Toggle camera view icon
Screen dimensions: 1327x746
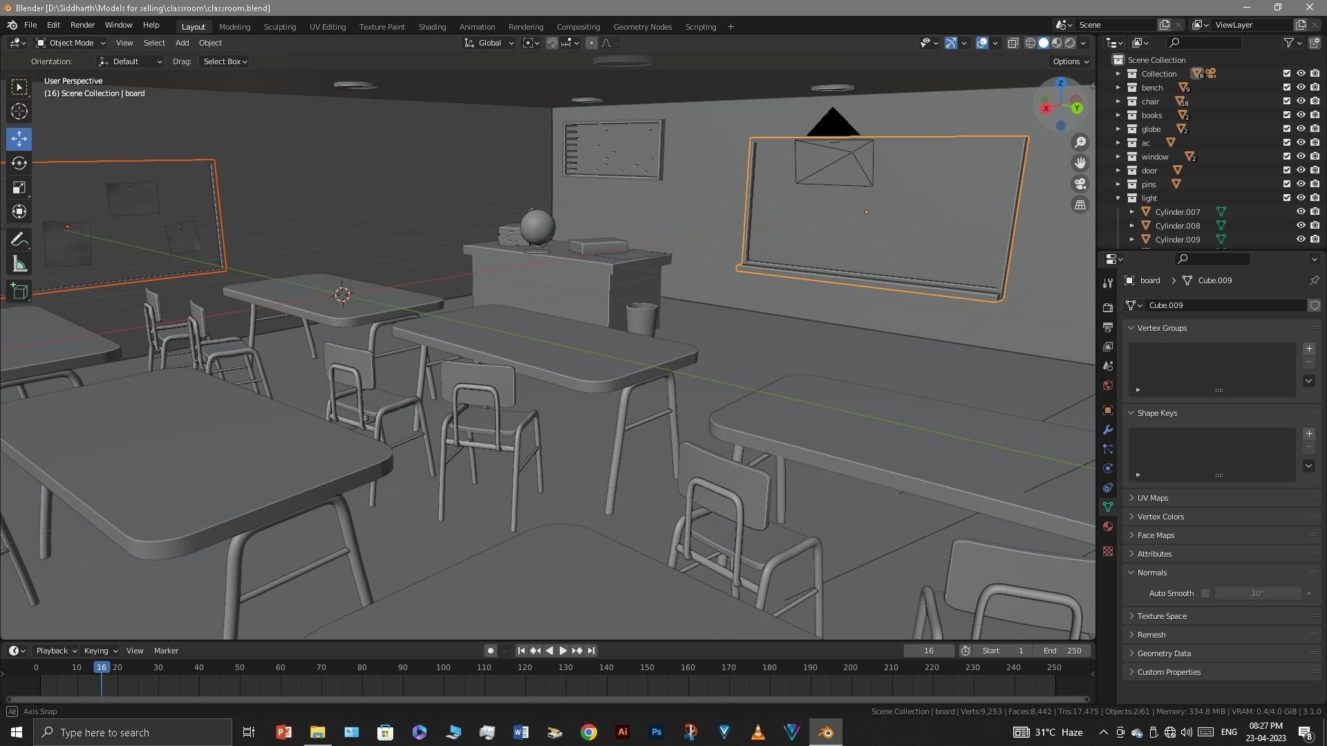[x=1080, y=184]
